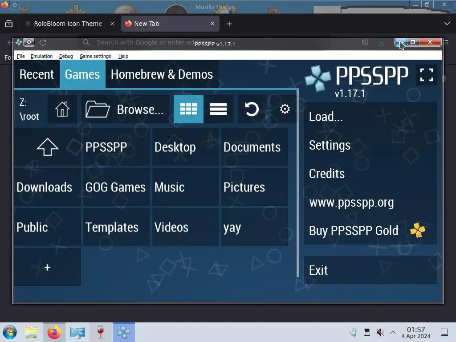This screenshot has width=456, height=342.
Task: Open the Help menu
Action: (123, 56)
